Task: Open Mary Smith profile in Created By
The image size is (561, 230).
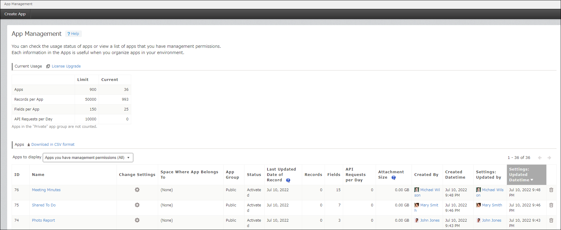Action: 429,205
